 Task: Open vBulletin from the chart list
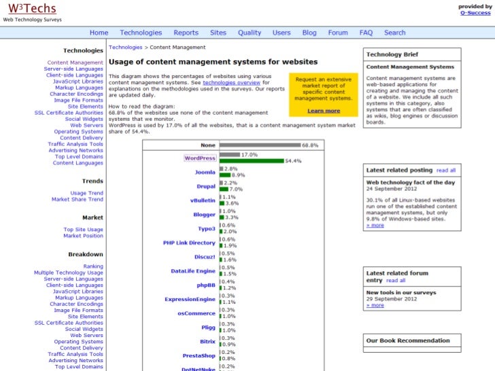pyautogui.click(x=203, y=200)
